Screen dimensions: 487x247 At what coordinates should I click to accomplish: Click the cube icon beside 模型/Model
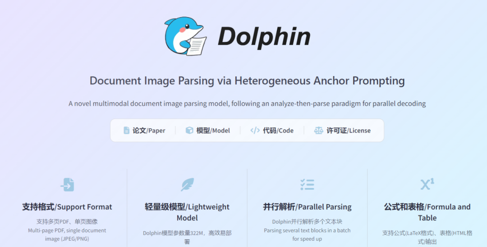click(x=189, y=130)
